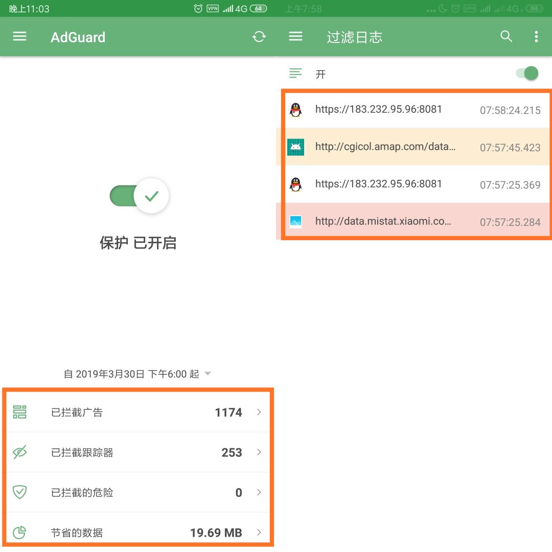Tap gallery app icon for xiaomi request
The height and width of the screenshot is (552, 552).
coord(296,222)
